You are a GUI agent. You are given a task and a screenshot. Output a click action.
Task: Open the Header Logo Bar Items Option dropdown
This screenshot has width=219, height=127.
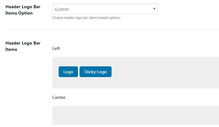[105, 9]
